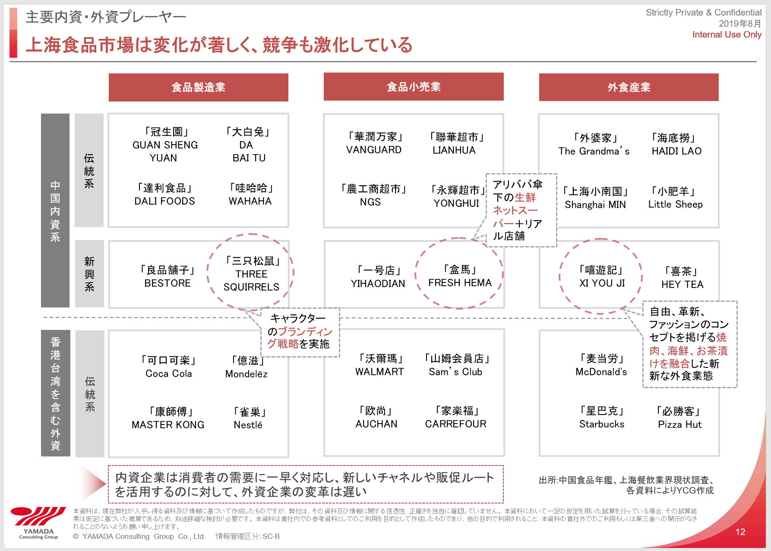
Task: Select the HEY TEA entry
Action: click(x=682, y=278)
